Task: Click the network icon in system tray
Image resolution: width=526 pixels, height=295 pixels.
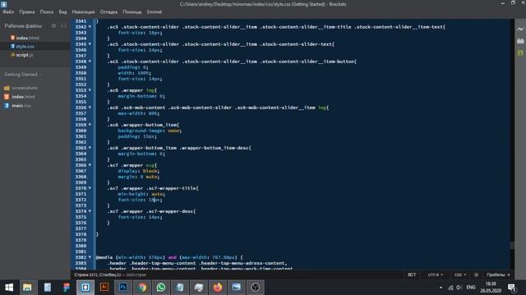Action: [x=450, y=288]
